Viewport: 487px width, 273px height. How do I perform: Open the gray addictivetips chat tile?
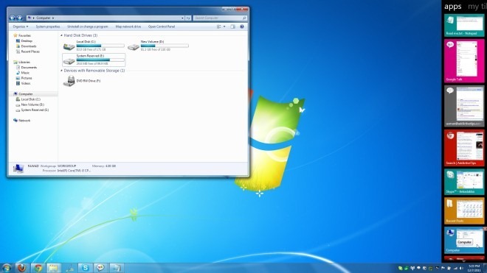pos(464,106)
